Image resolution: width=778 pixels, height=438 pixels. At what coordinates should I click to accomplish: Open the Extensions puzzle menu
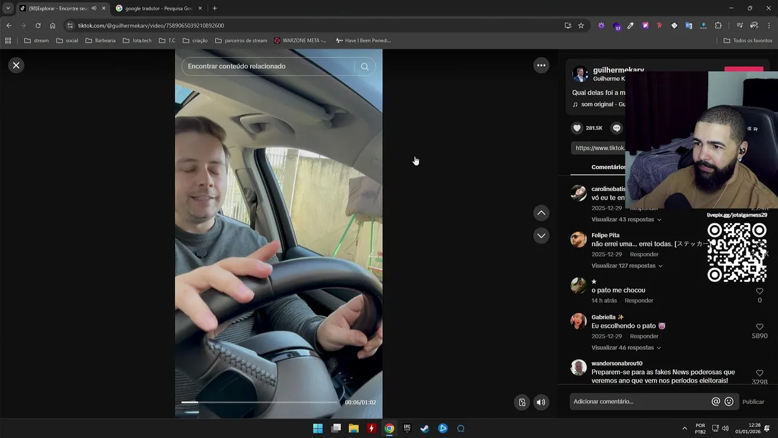pos(718,26)
